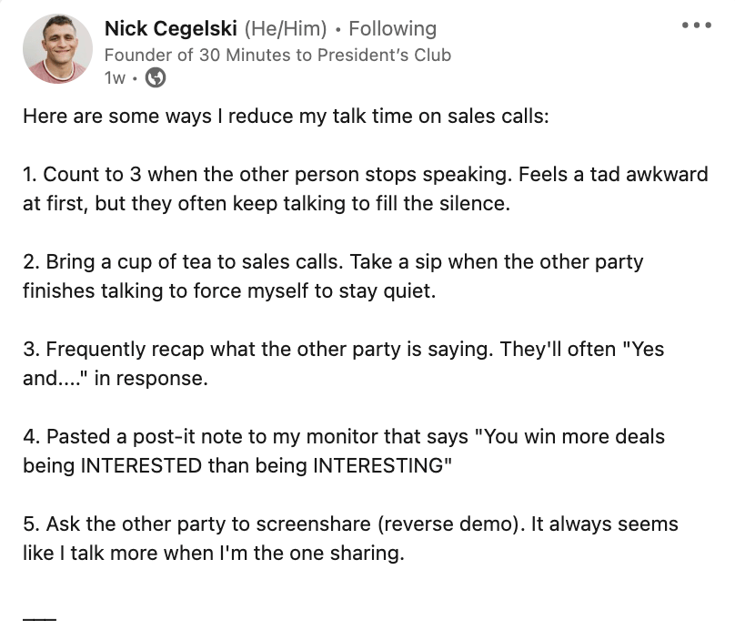Click the 'Pasted a post-it note' text

click(x=136, y=436)
